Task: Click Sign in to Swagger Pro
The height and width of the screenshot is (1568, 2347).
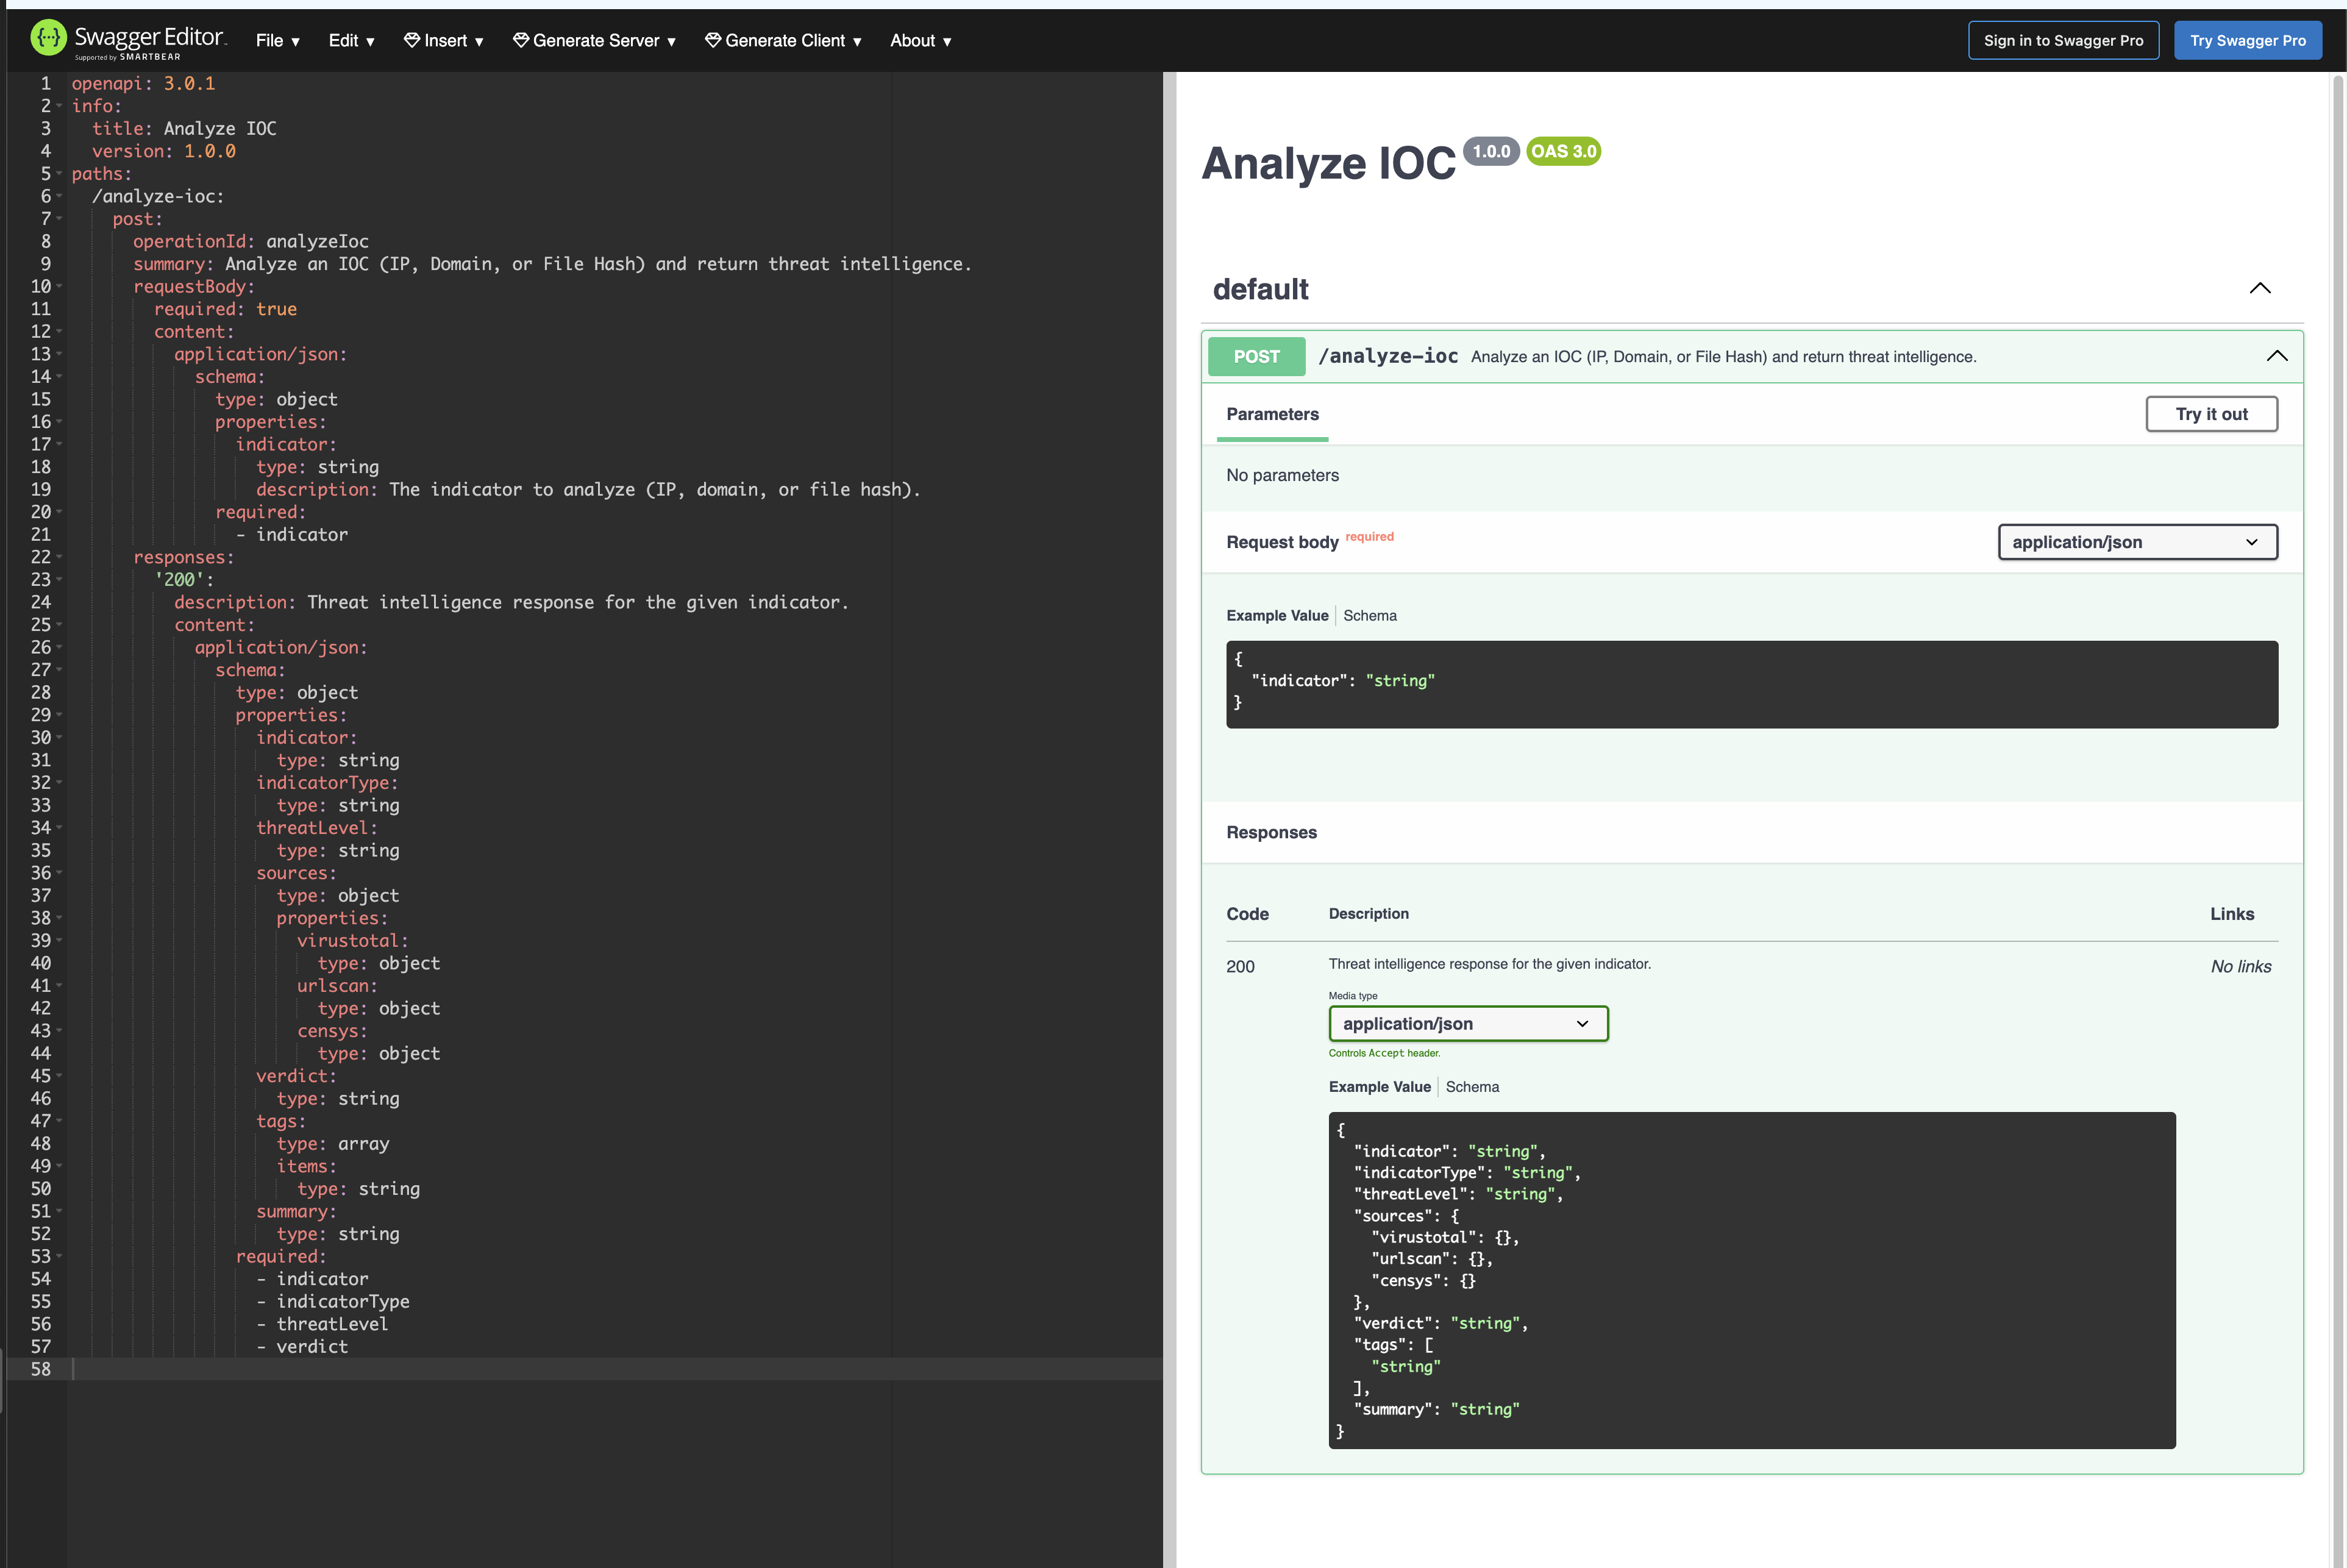Action: tap(2062, 41)
